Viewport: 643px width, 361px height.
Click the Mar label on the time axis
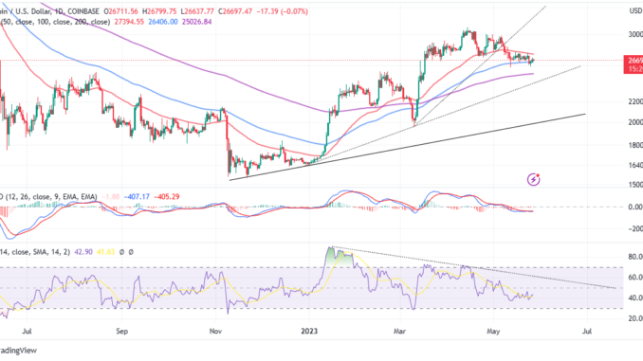pyautogui.click(x=399, y=331)
